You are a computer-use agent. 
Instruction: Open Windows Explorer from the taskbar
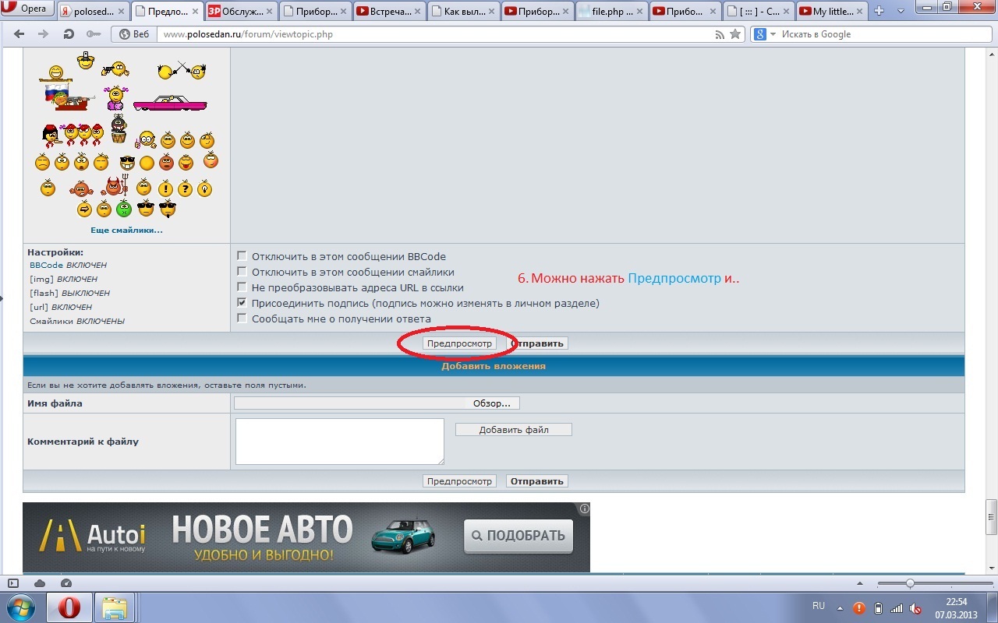tap(115, 607)
